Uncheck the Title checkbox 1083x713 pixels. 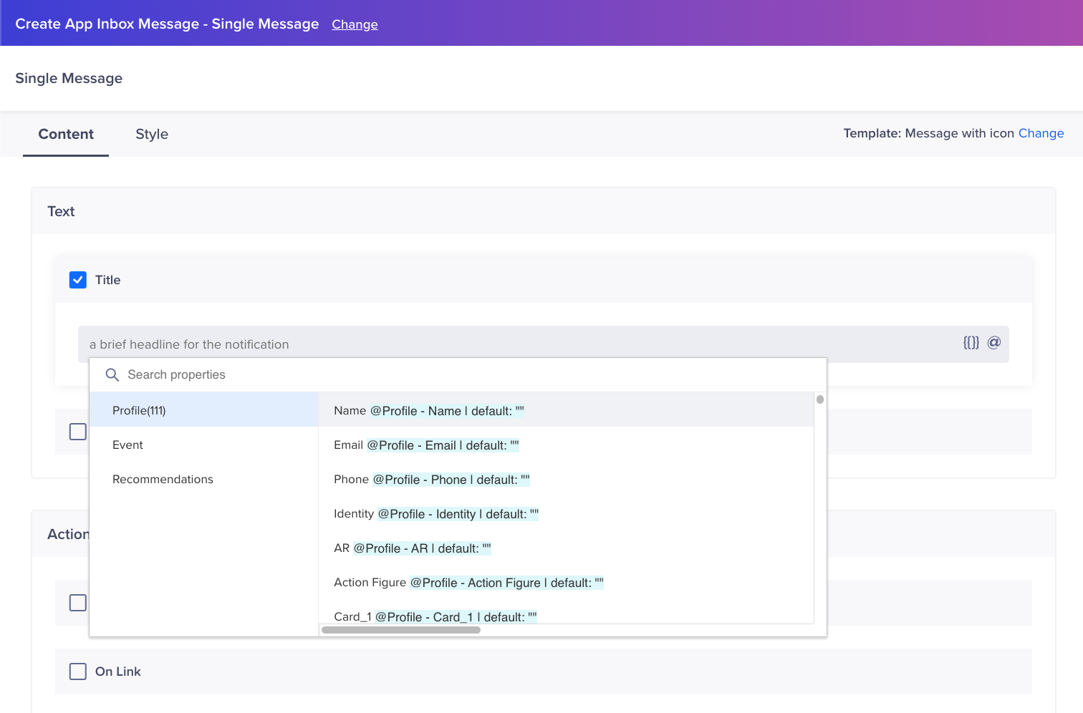[x=78, y=280]
